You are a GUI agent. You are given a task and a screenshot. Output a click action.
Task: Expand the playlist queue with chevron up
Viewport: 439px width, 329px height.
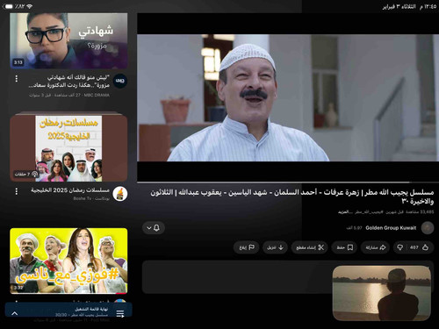coord(15,313)
